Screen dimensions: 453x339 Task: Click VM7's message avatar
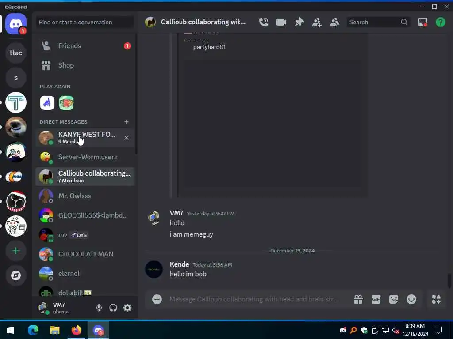pos(154,218)
